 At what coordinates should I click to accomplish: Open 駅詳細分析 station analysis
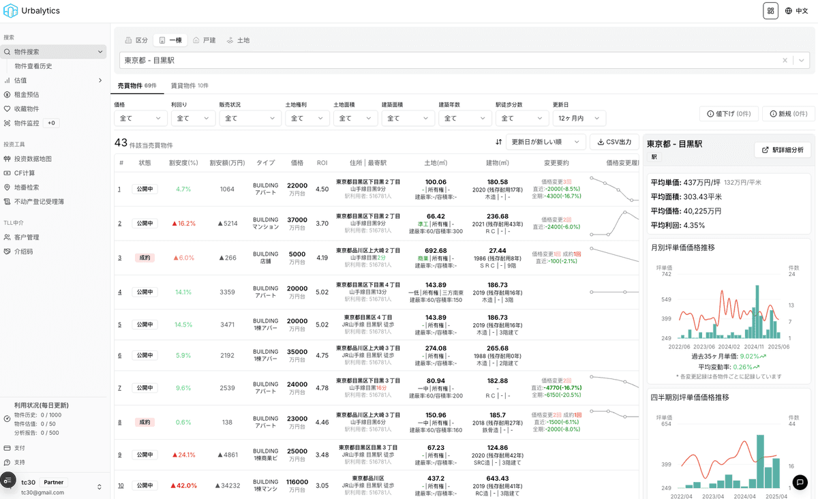point(783,150)
